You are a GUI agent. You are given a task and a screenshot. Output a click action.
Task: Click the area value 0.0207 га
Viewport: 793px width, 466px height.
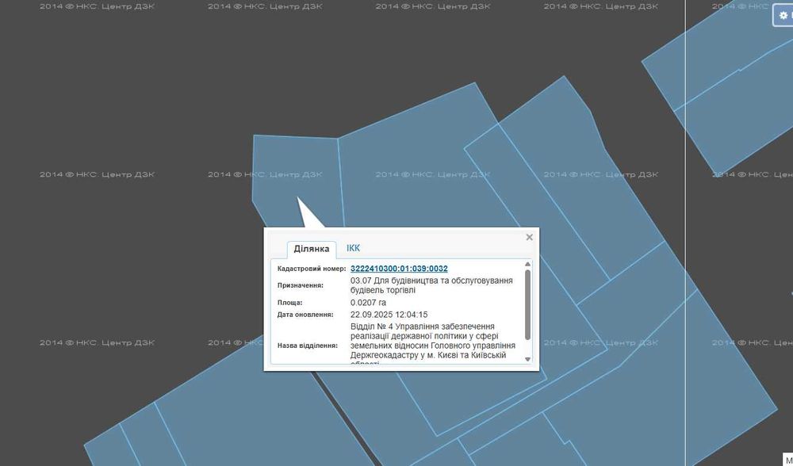point(368,303)
